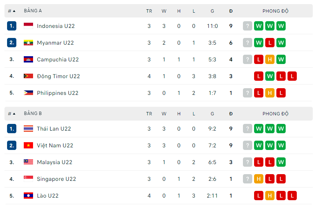The height and width of the screenshot is (208, 315).
Task: Click the Malaysia flag icon
Action: pyautogui.click(x=28, y=162)
